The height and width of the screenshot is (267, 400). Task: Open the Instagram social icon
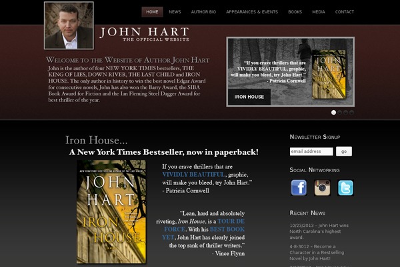click(322, 188)
